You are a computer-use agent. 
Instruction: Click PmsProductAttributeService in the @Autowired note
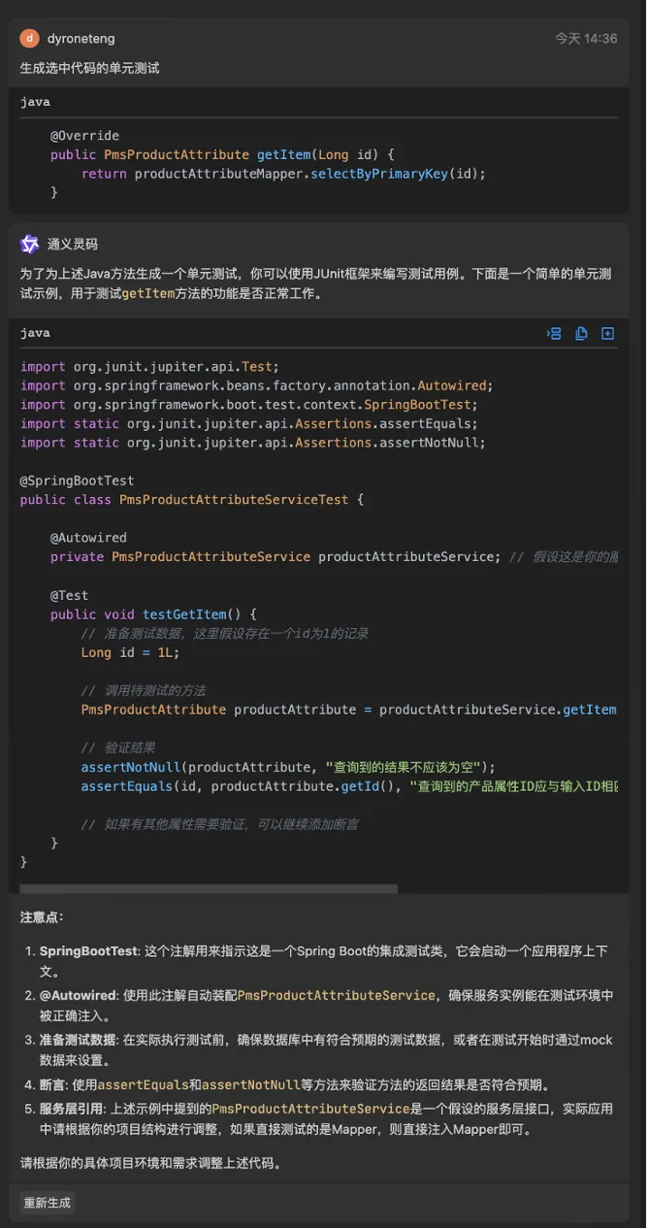(x=337, y=995)
